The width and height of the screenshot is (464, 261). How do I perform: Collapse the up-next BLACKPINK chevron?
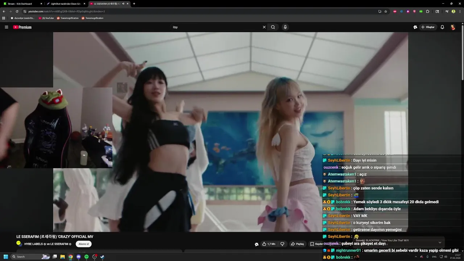click(440, 242)
